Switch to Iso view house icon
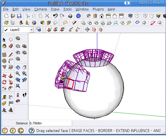This screenshot has height=136, width=166. [x=89, y=16]
